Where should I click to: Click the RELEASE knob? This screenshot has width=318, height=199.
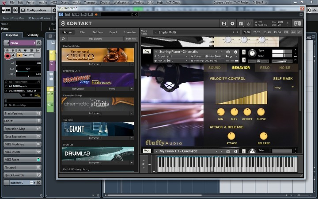click(263, 136)
